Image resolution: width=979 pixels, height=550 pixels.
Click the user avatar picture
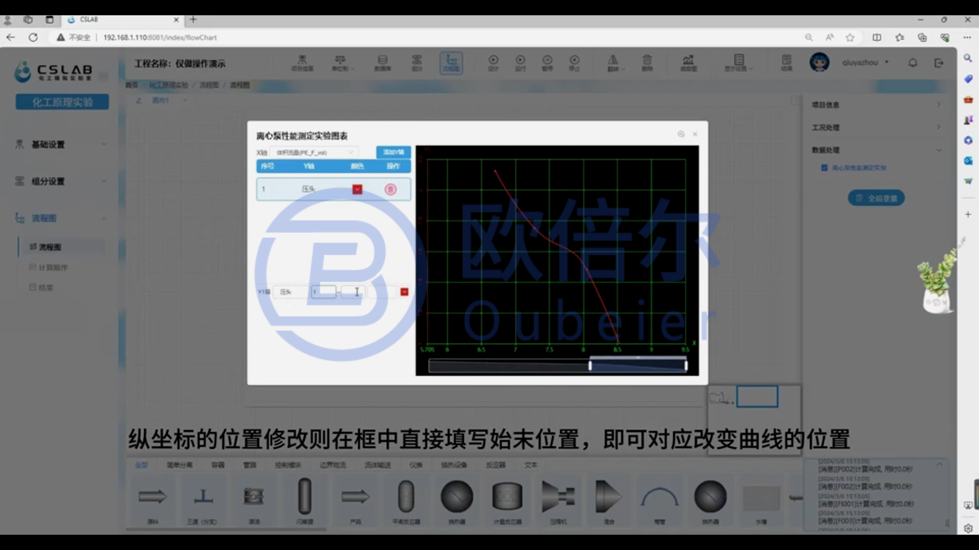pyautogui.click(x=819, y=62)
